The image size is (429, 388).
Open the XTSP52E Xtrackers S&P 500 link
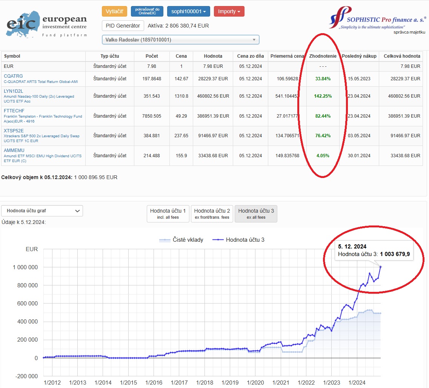click(x=14, y=131)
